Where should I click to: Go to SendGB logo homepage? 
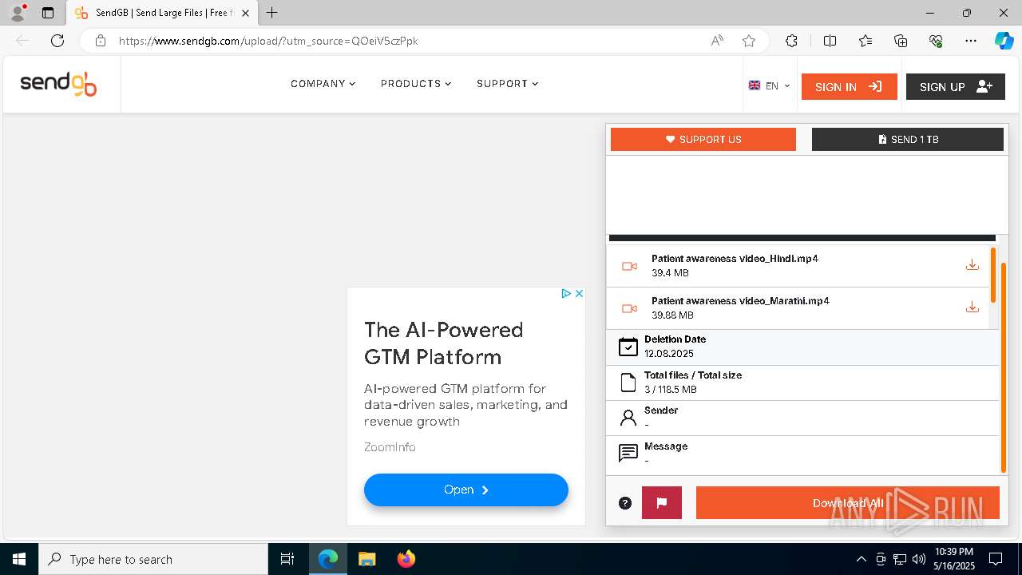click(x=58, y=84)
